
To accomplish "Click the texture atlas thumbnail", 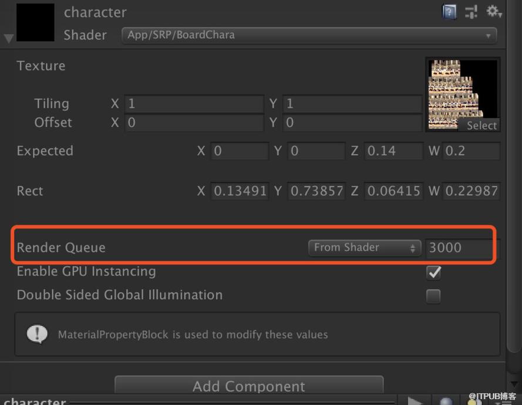I will pyautogui.click(x=463, y=95).
